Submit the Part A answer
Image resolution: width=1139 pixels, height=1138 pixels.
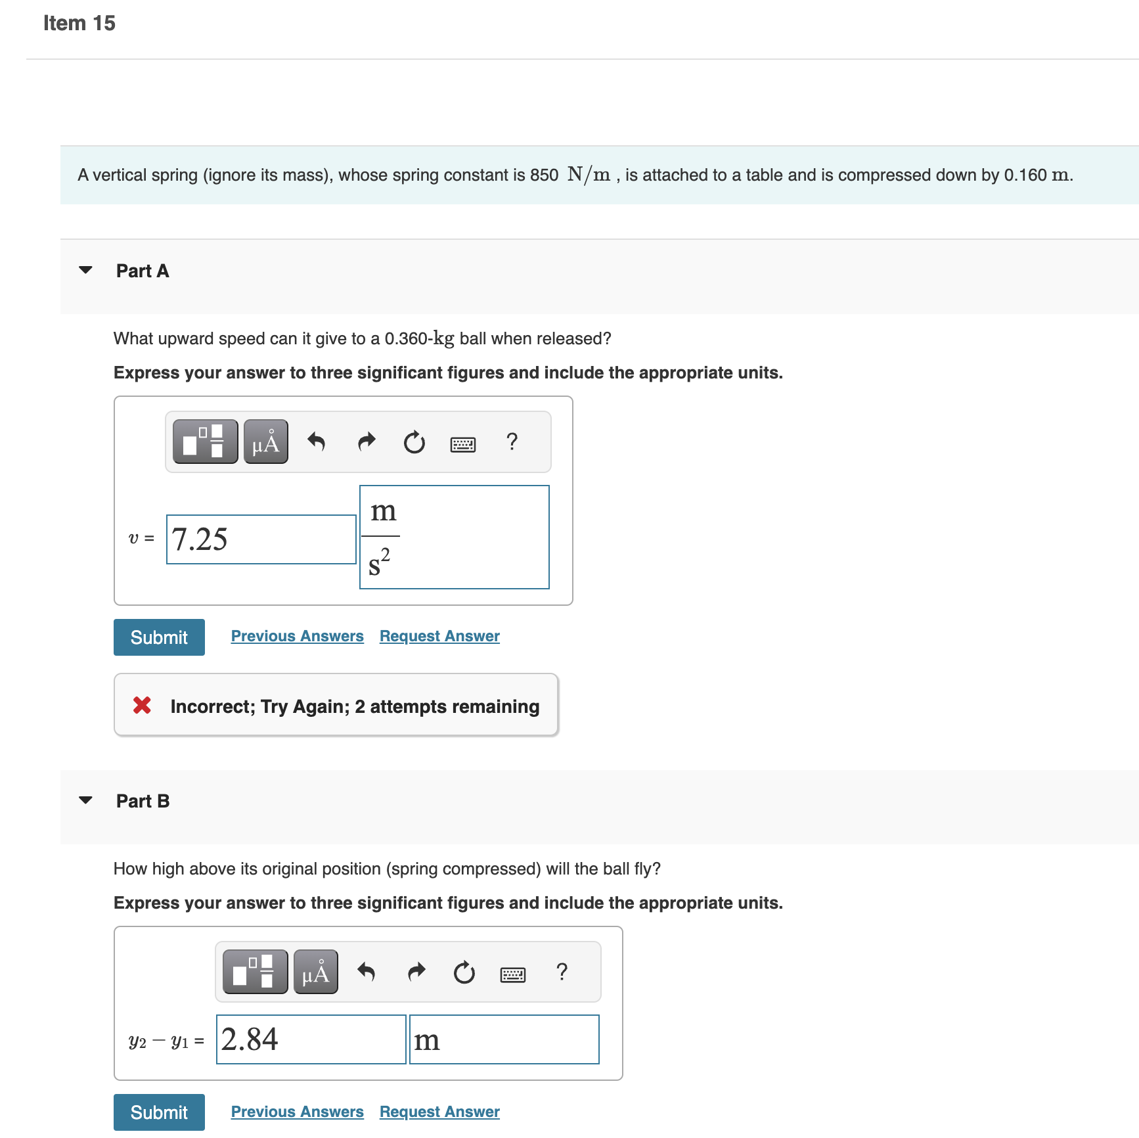tap(158, 636)
